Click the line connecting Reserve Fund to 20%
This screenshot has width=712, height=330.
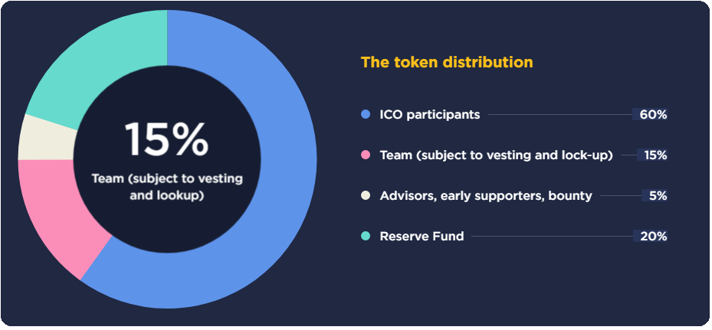pyautogui.click(x=552, y=236)
